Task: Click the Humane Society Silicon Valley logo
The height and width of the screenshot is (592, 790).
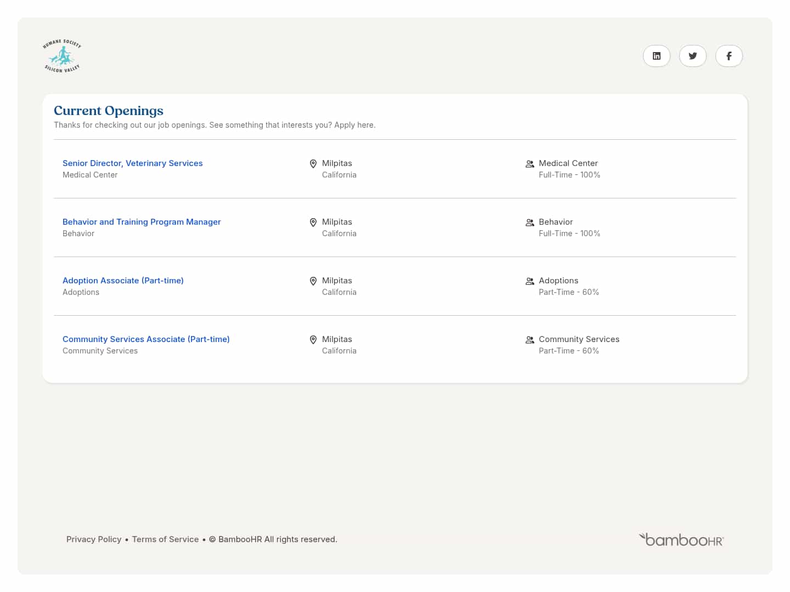Action: 62,56
